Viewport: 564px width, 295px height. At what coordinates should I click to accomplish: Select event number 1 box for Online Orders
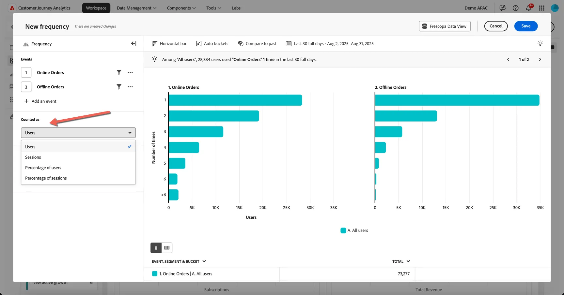coord(26,72)
